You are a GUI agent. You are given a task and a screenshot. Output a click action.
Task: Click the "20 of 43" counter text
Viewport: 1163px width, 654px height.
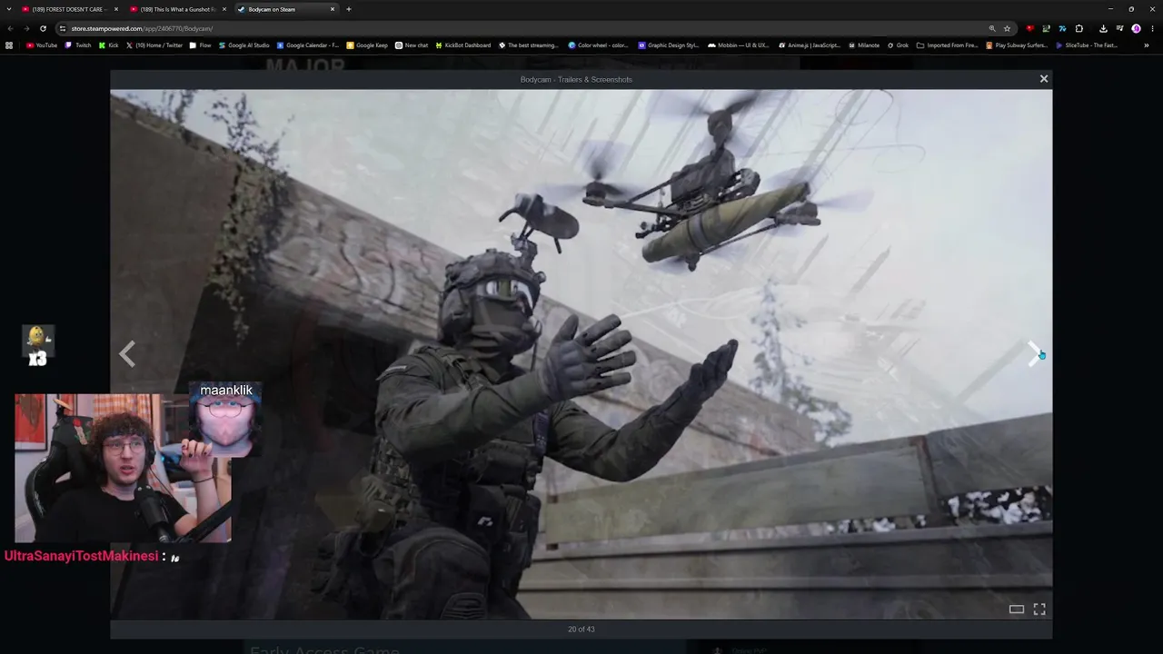(581, 629)
